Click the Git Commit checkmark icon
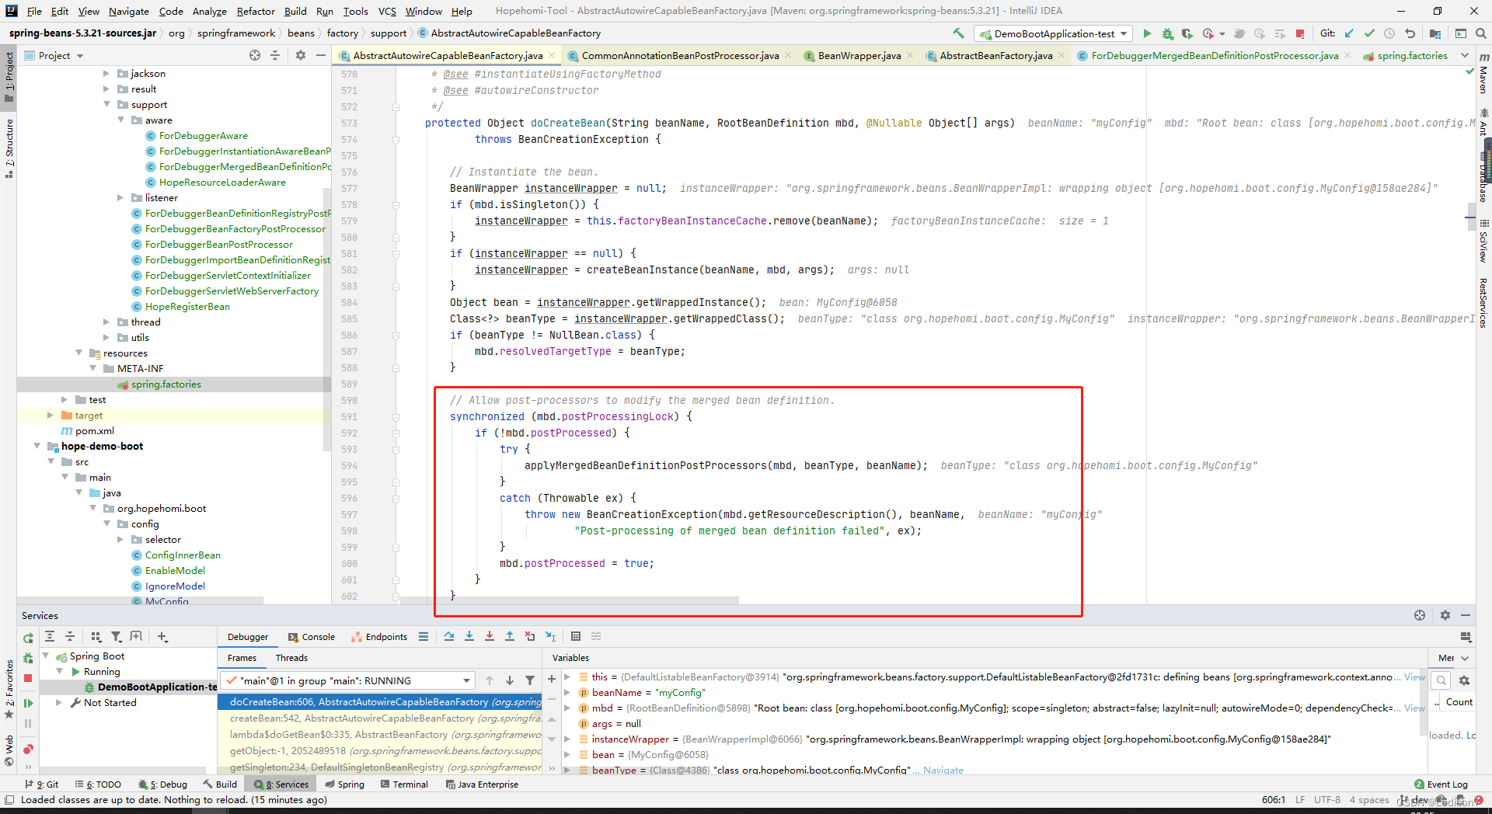 (1369, 33)
